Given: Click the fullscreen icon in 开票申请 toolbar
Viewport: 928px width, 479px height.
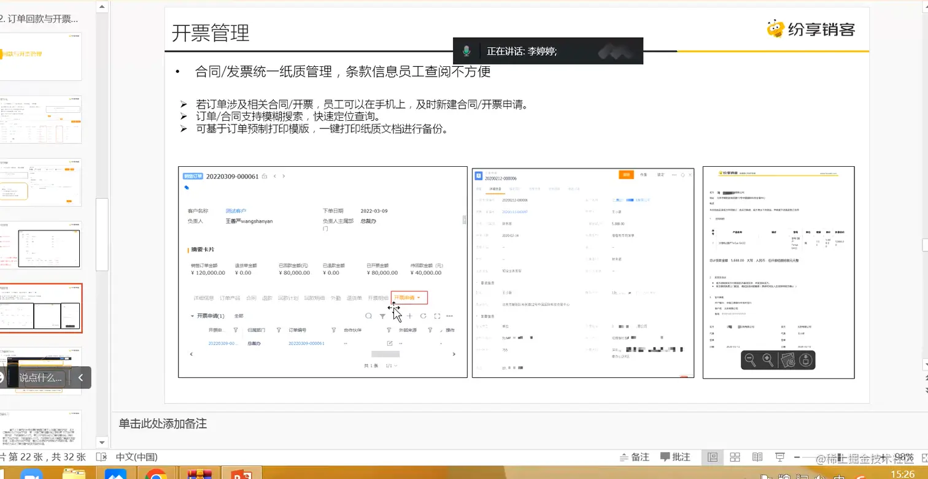Looking at the screenshot, I should click(437, 316).
